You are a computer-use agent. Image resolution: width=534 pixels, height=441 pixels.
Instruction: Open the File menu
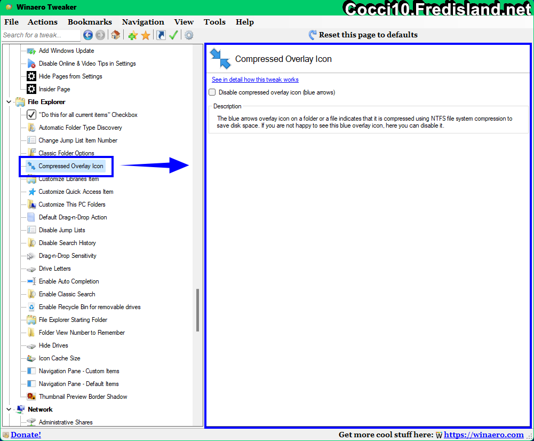12,22
